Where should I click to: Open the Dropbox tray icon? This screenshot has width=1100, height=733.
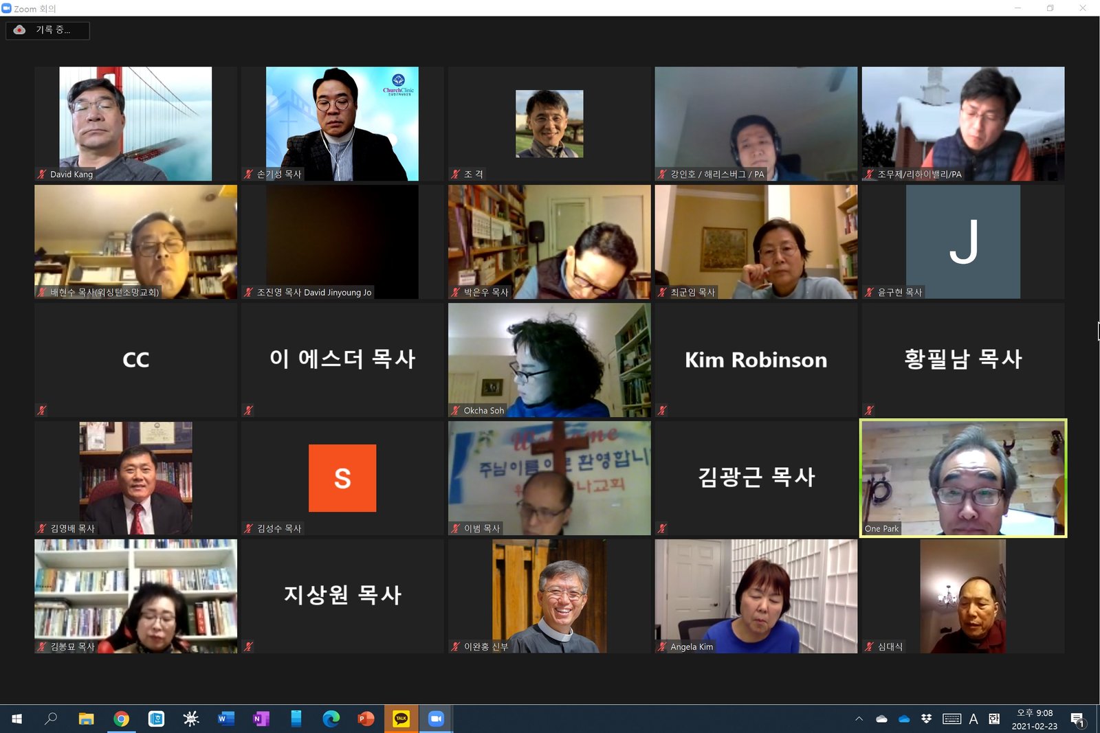pos(926,719)
